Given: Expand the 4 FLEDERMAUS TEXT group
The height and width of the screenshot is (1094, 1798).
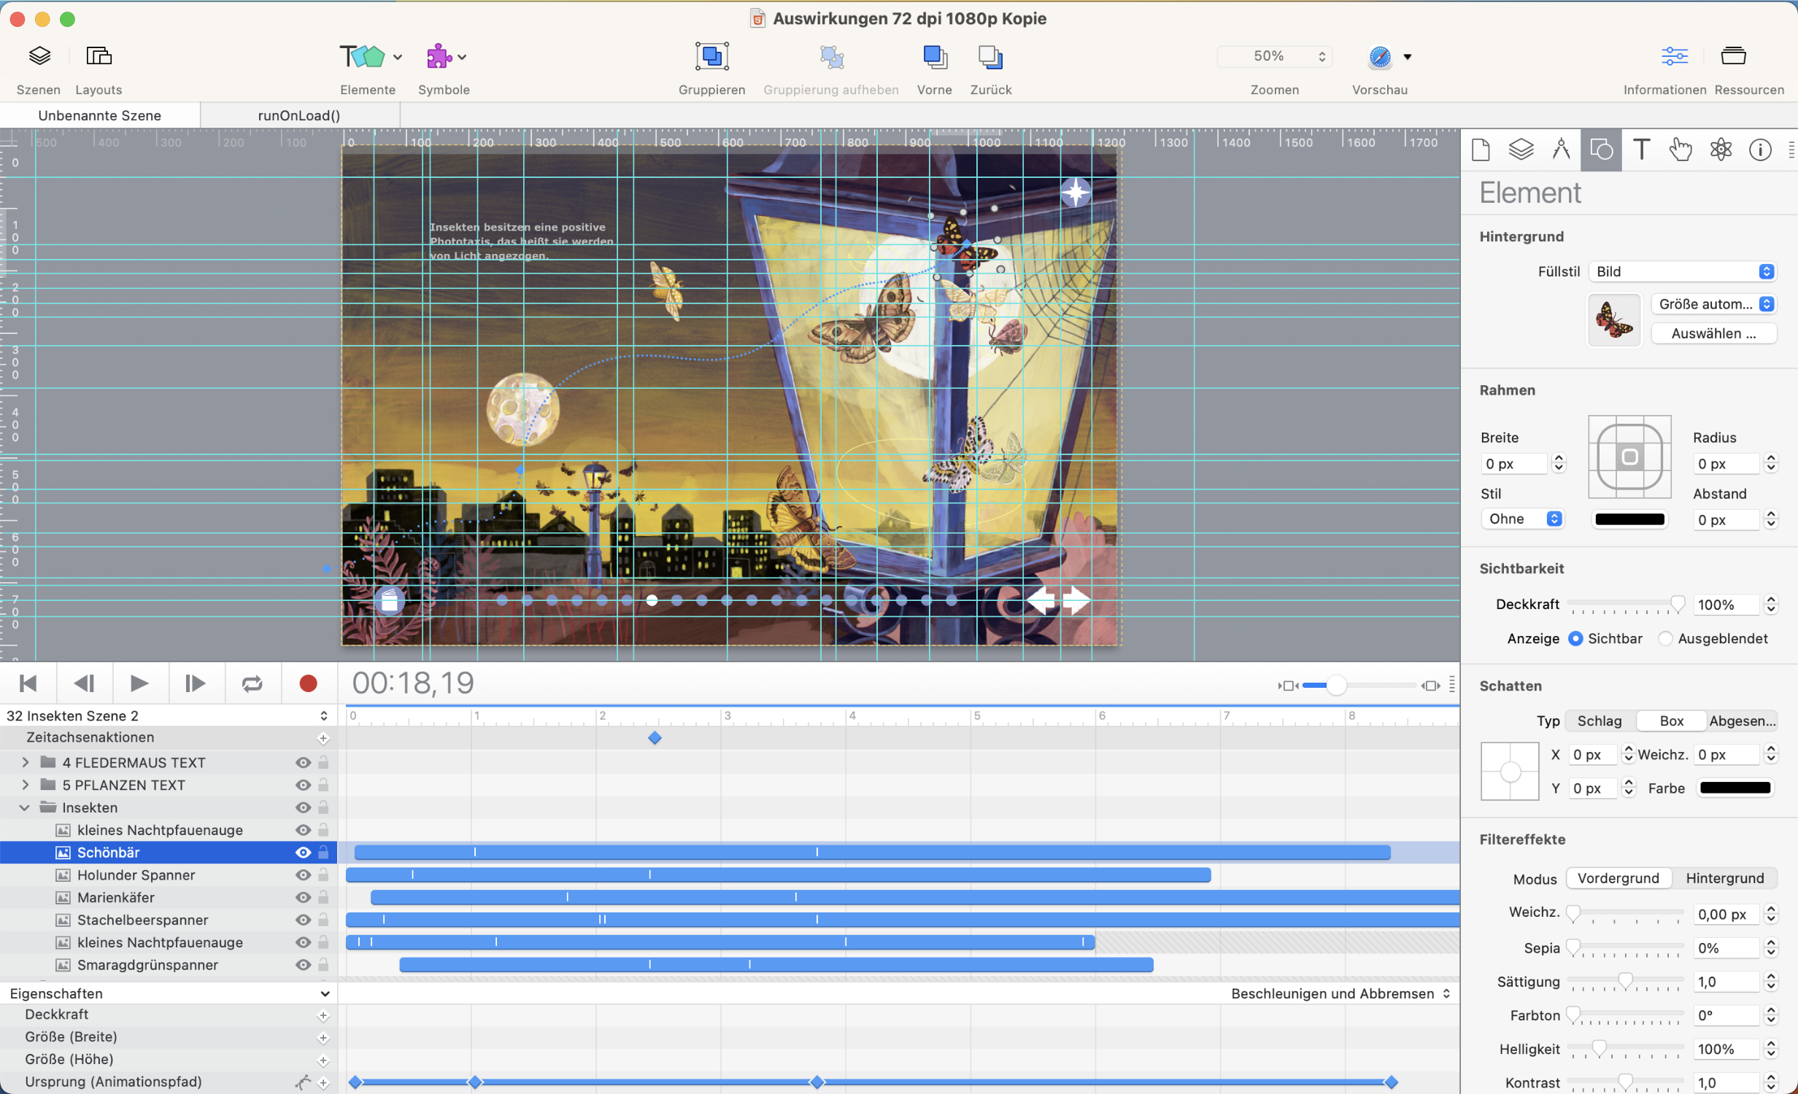Looking at the screenshot, I should (x=26, y=763).
